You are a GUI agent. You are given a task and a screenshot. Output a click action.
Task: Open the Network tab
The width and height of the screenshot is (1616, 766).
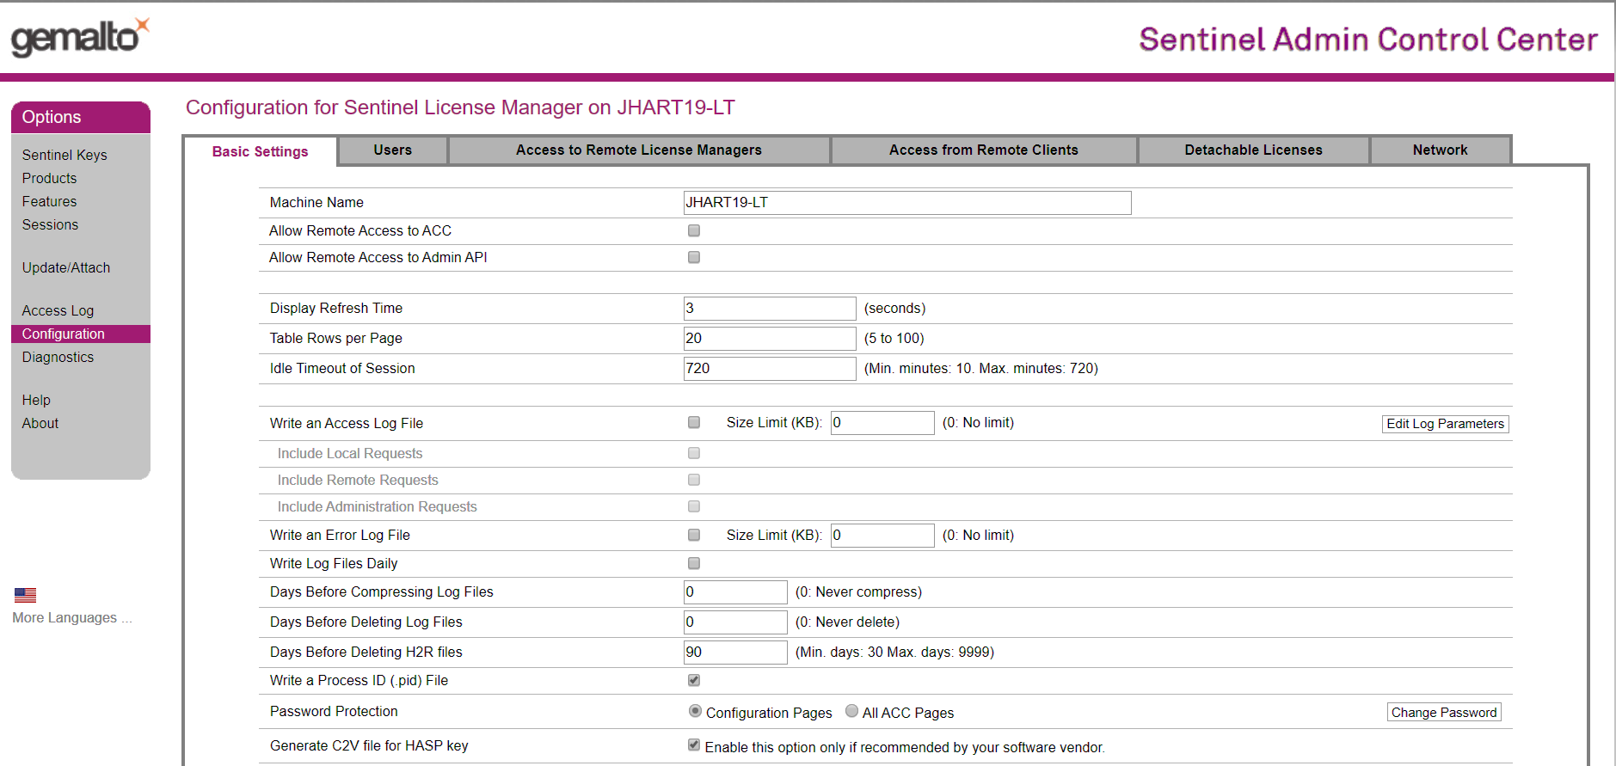click(x=1440, y=150)
